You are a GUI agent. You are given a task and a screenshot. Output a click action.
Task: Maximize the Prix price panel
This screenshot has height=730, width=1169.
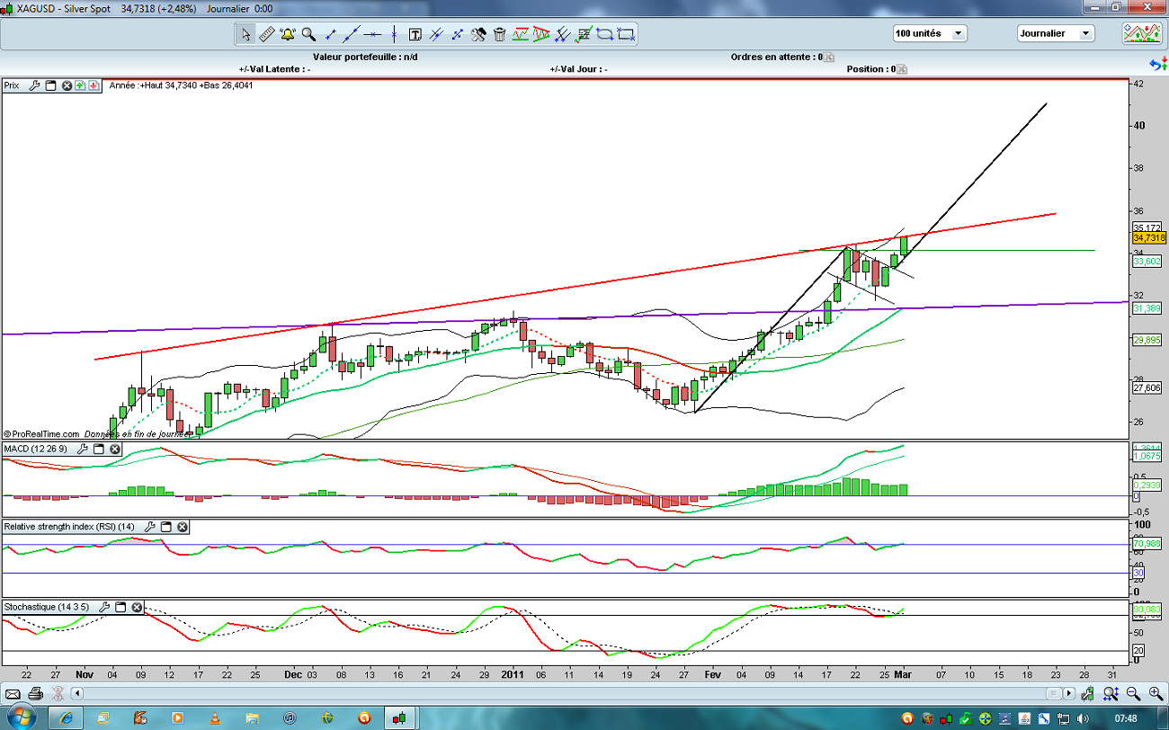click(x=50, y=85)
